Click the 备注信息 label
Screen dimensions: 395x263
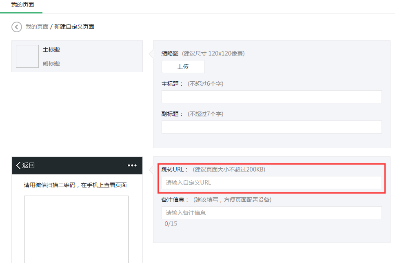tap(175, 200)
